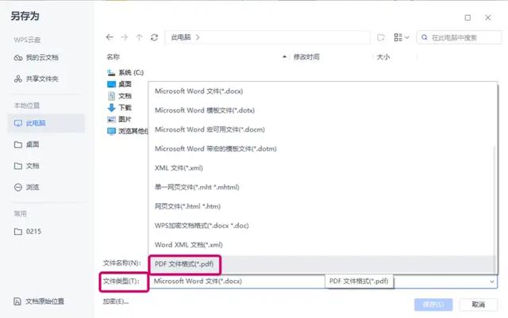
Task: Open 桌面 in the sidebar
Action: [x=27, y=144]
